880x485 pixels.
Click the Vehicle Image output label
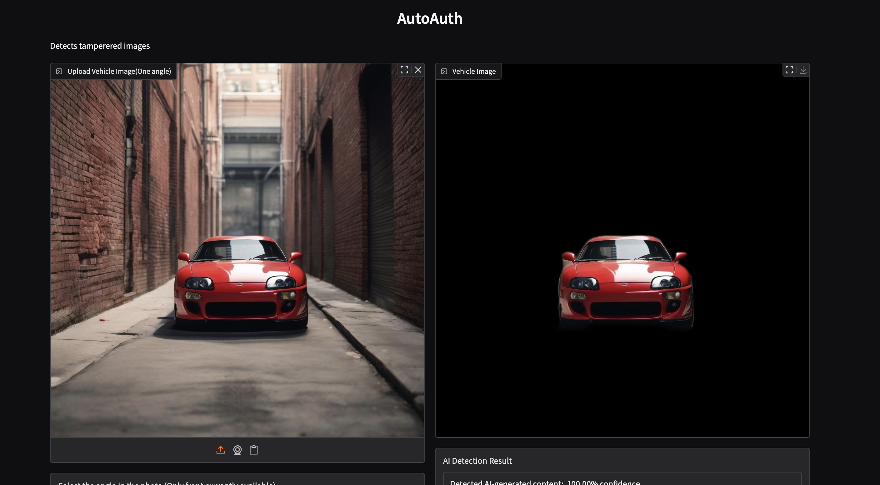(x=473, y=71)
